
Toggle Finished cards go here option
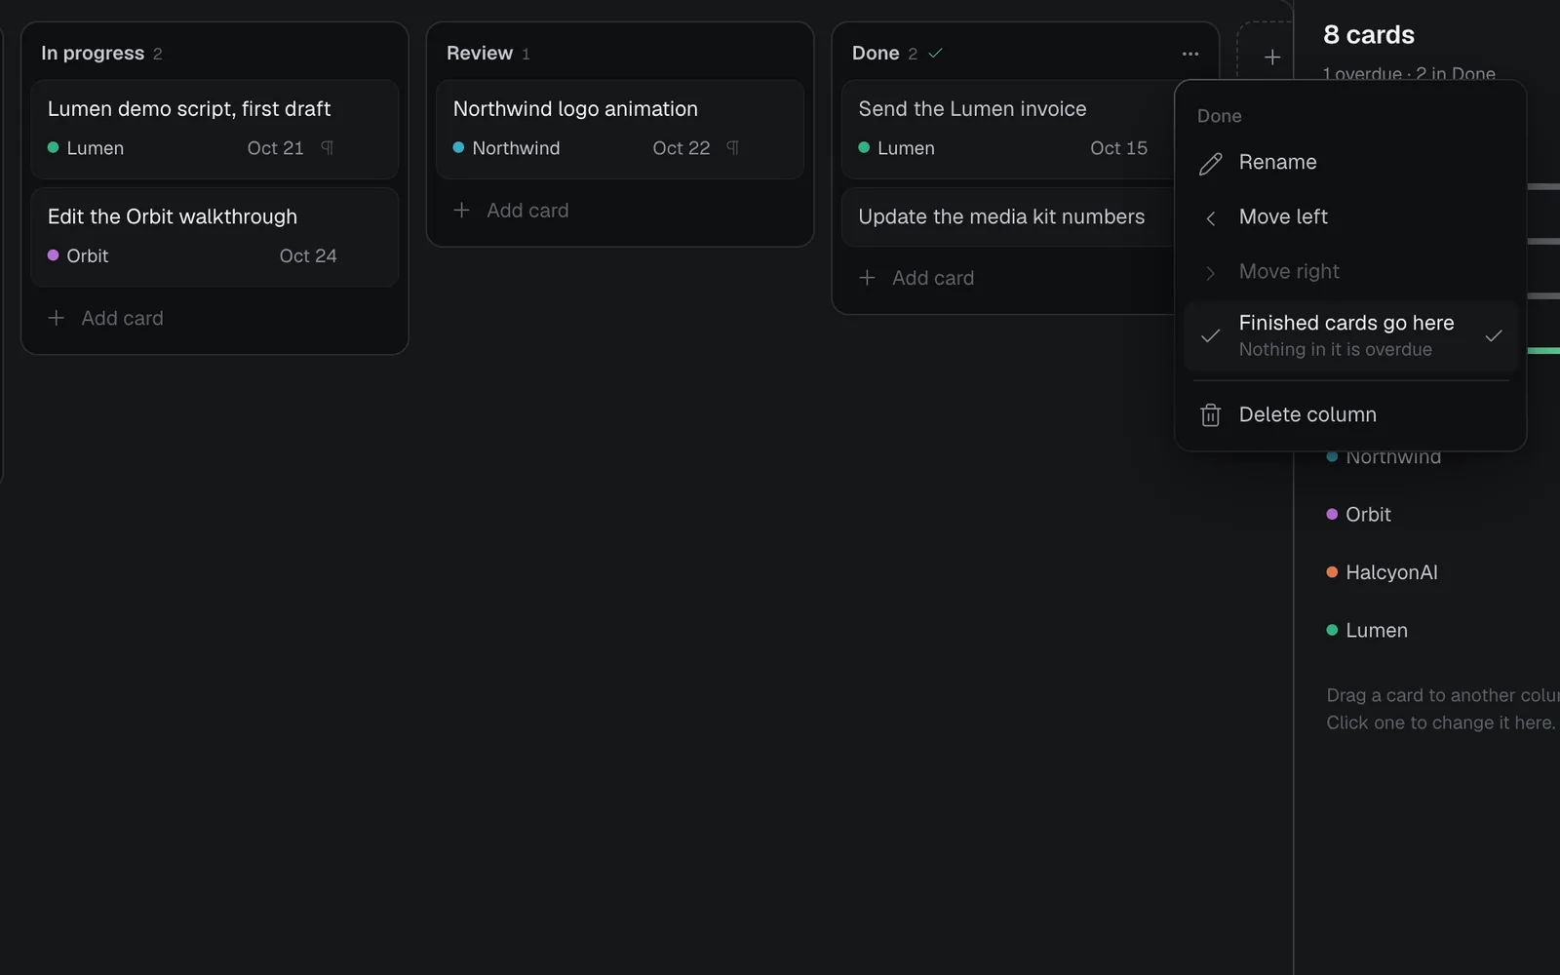click(1350, 335)
